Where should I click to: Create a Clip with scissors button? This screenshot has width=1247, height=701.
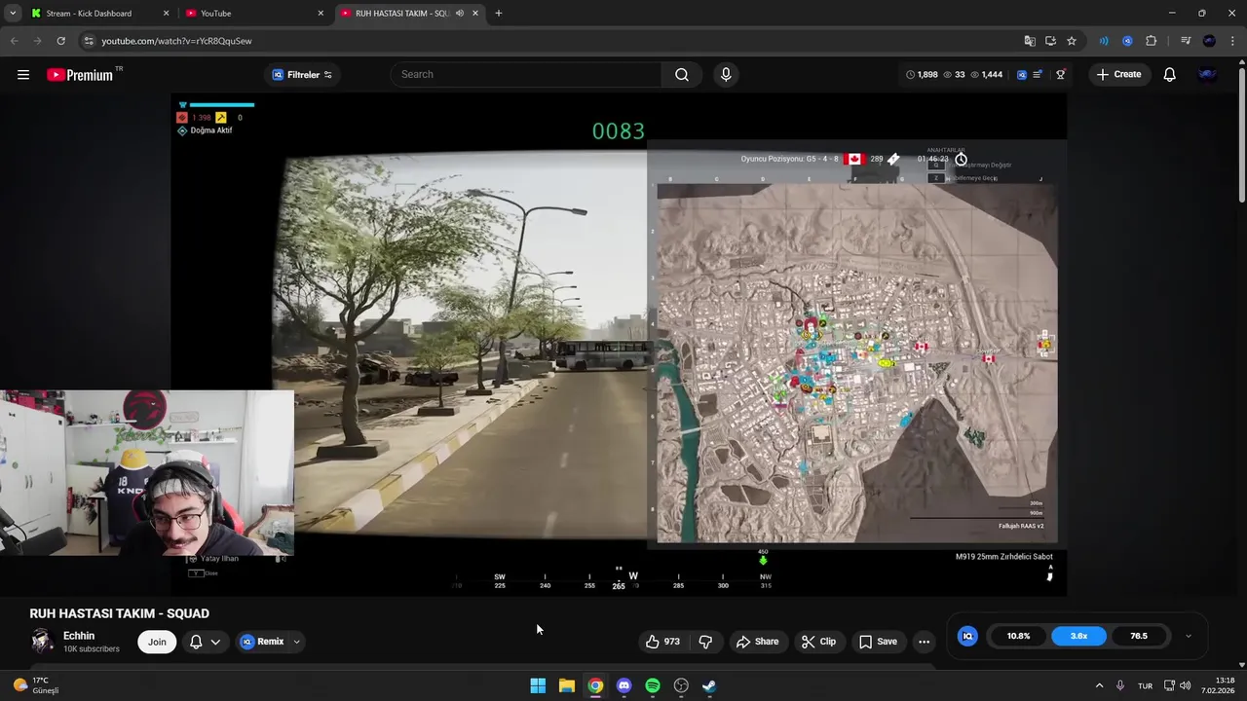(x=818, y=642)
